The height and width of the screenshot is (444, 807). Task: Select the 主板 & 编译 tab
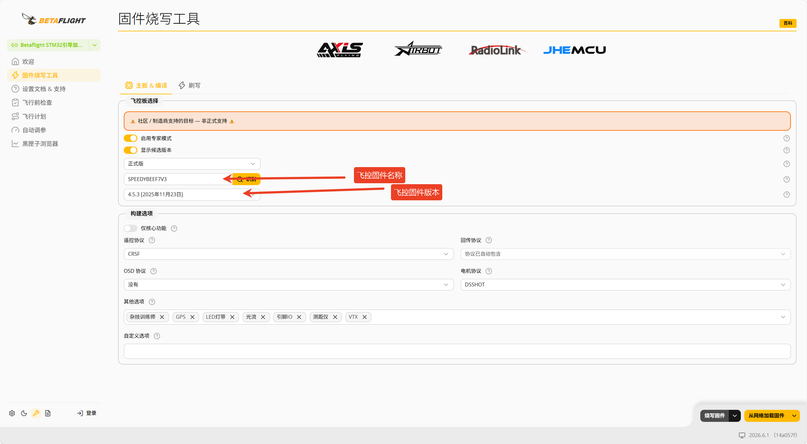(146, 85)
